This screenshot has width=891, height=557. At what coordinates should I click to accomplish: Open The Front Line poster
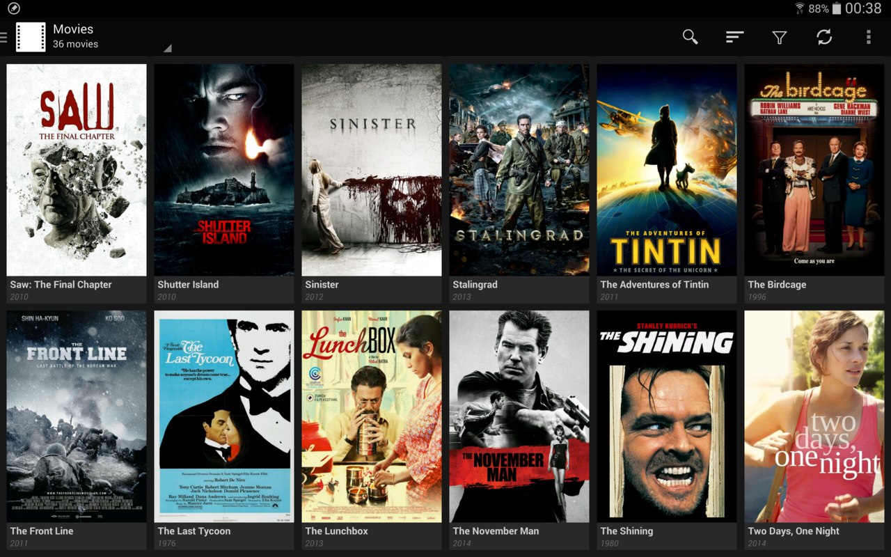tap(77, 416)
